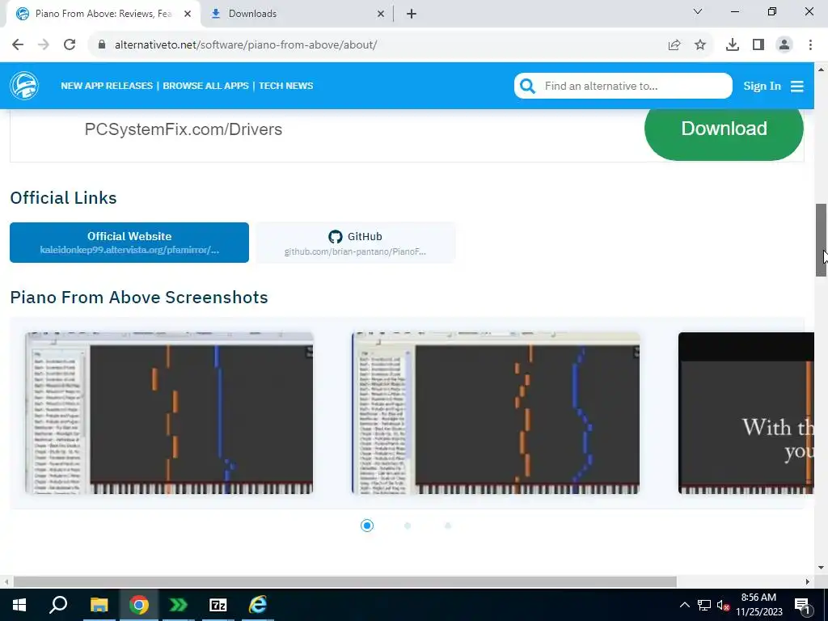Viewport: 828px width, 621px height.
Task: Click the Sign In link
Action: [x=762, y=86]
